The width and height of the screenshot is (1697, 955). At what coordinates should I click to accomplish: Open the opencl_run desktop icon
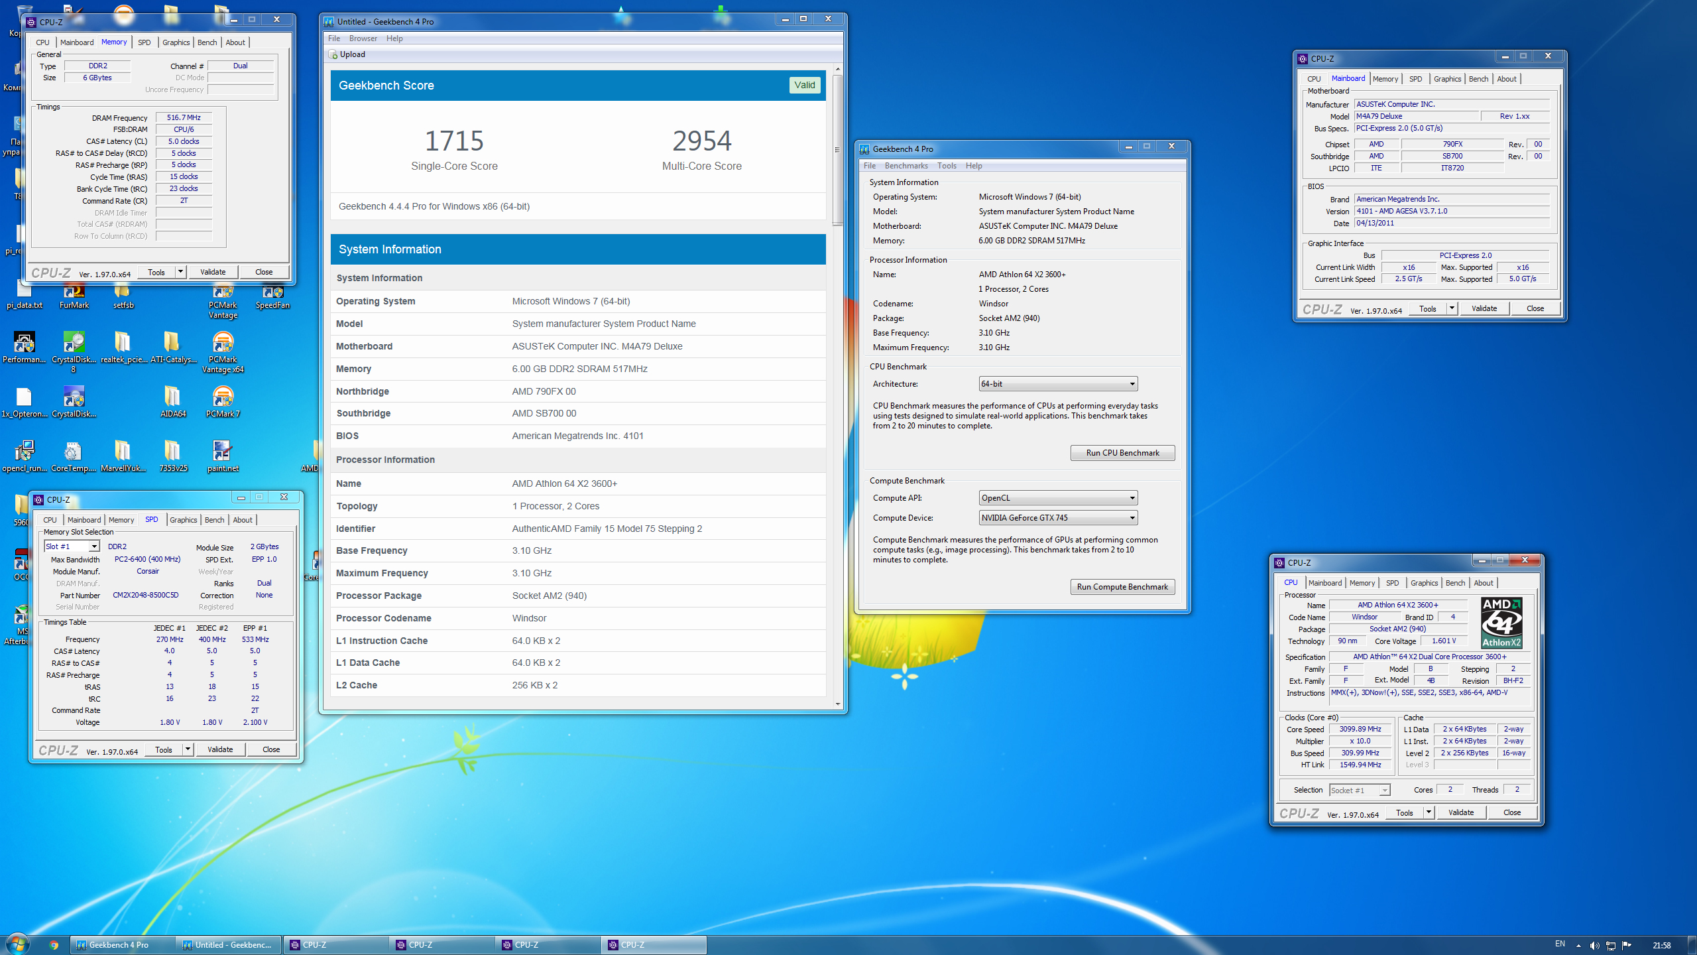pyautogui.click(x=24, y=456)
